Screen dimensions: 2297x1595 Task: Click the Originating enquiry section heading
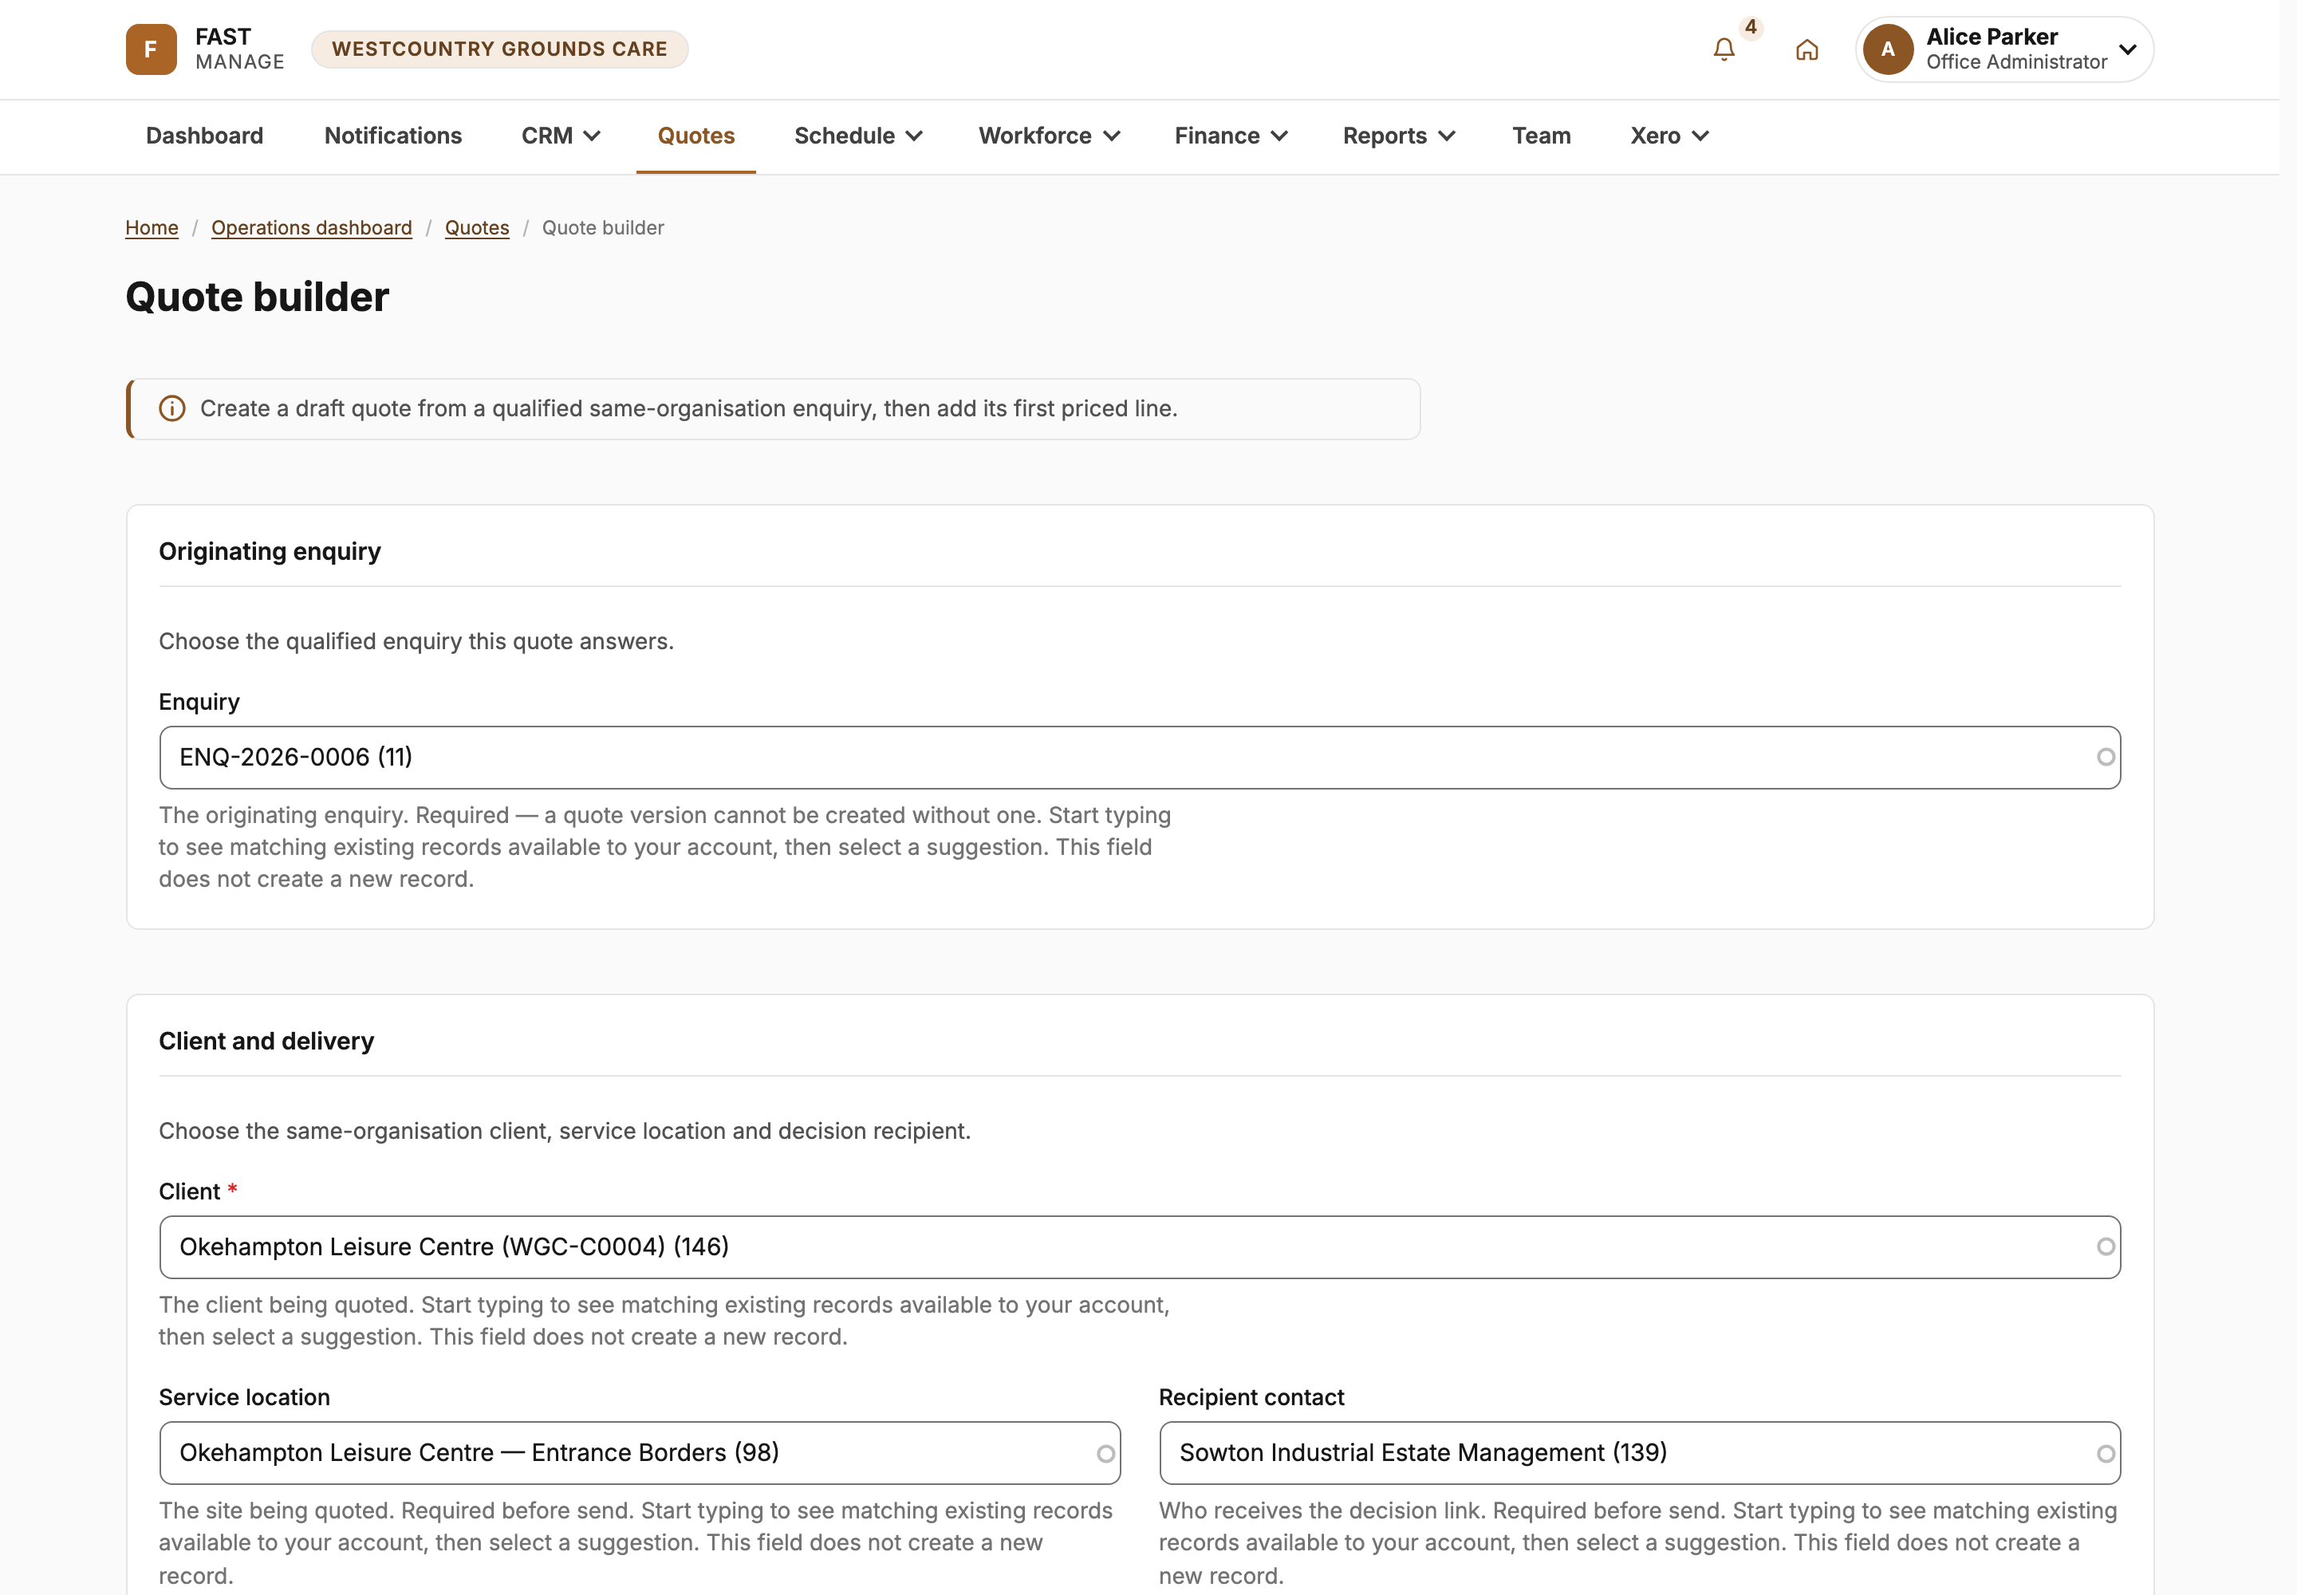[270, 552]
